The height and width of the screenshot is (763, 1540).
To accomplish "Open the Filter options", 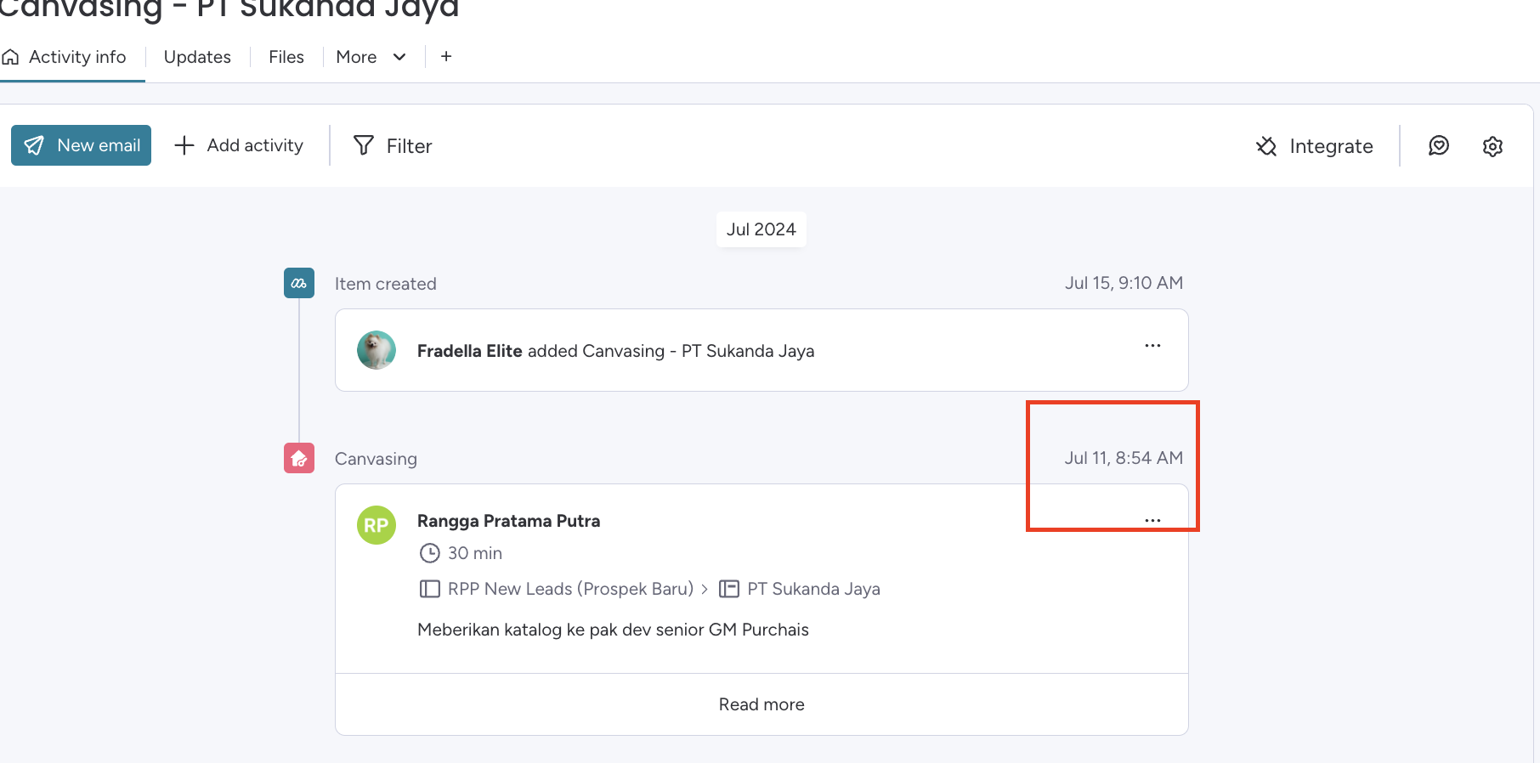I will (393, 146).
